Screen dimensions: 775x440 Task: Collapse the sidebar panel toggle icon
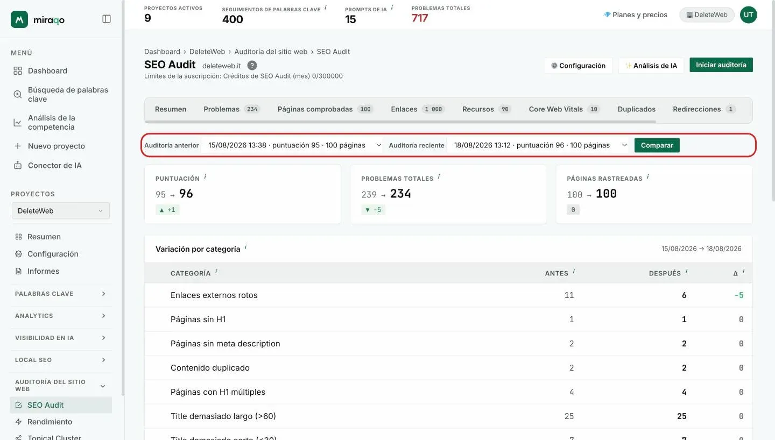click(x=107, y=19)
